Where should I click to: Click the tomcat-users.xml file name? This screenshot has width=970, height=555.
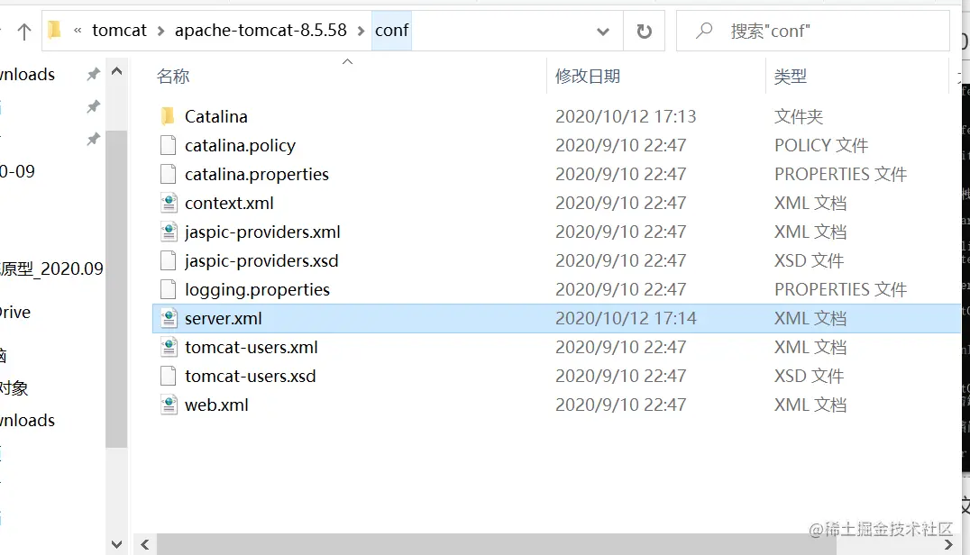click(x=252, y=348)
